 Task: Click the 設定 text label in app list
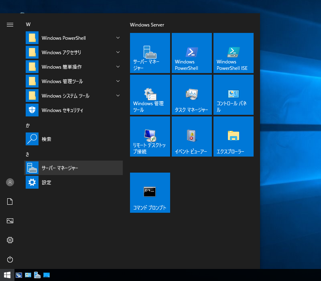[47, 182]
